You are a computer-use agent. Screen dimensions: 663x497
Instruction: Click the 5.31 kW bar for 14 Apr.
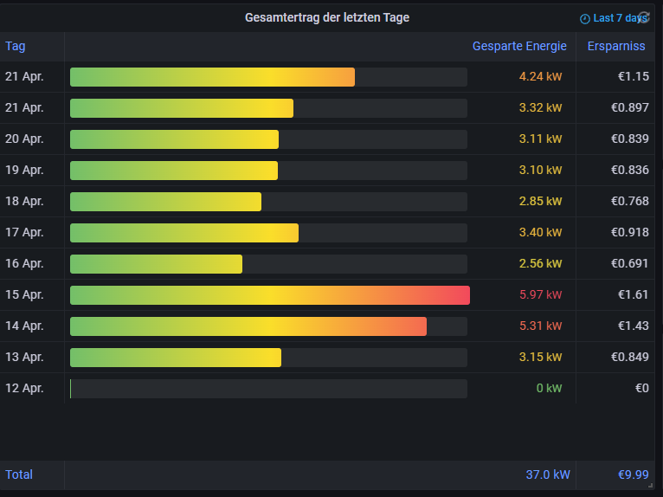click(248, 326)
